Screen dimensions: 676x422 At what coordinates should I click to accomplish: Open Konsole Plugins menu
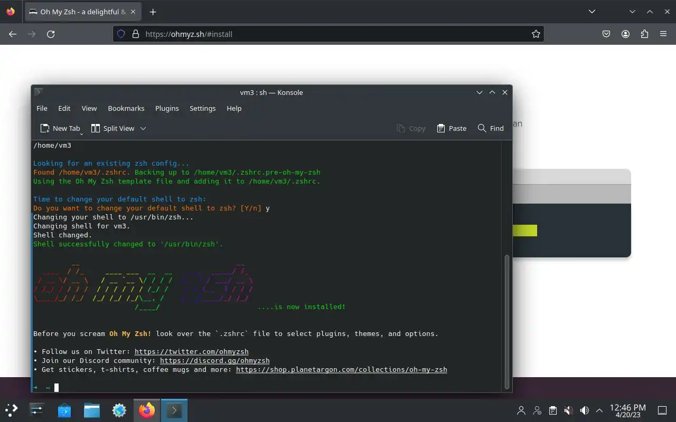coord(167,108)
